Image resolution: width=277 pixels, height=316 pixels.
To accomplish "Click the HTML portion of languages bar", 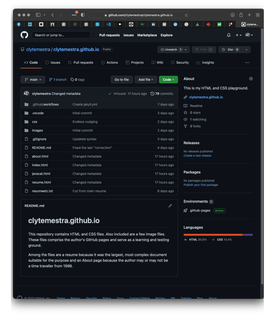I will click(213, 235).
